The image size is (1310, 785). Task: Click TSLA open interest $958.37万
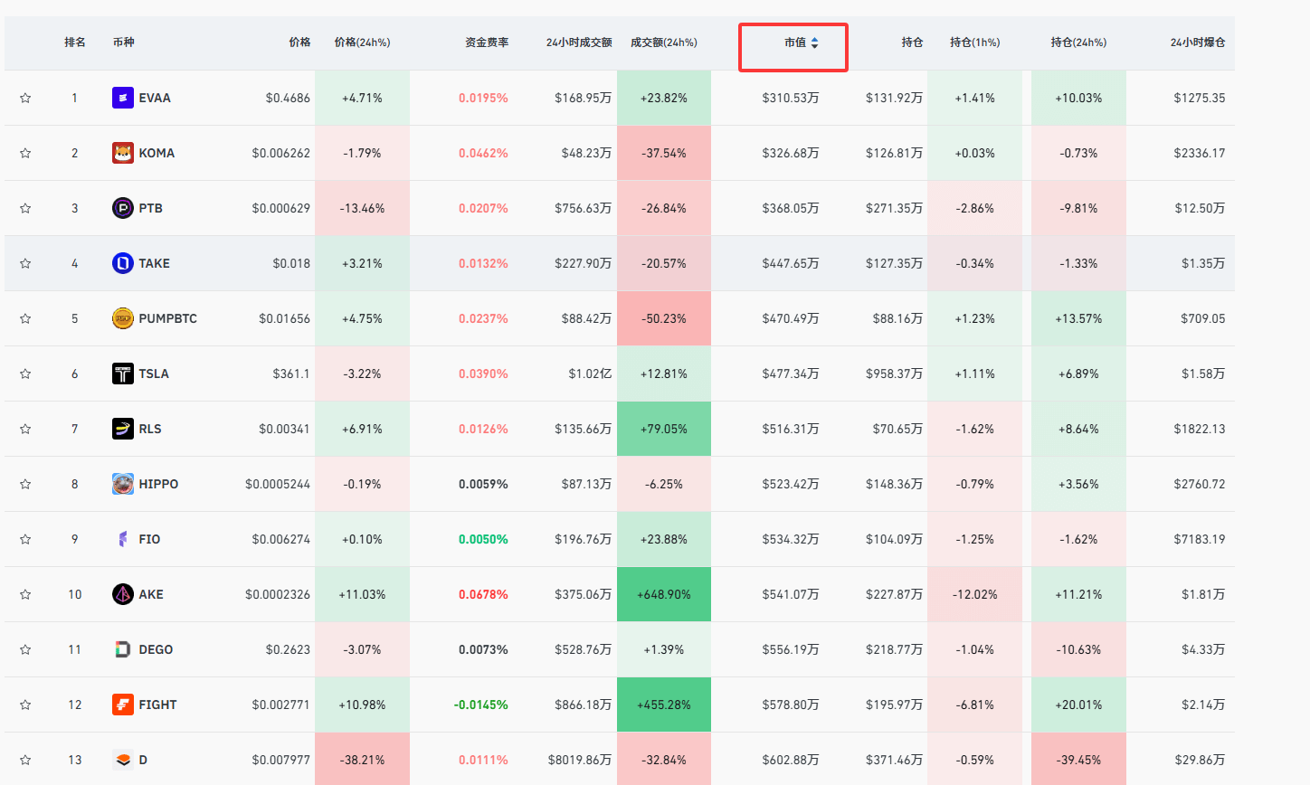click(x=894, y=374)
